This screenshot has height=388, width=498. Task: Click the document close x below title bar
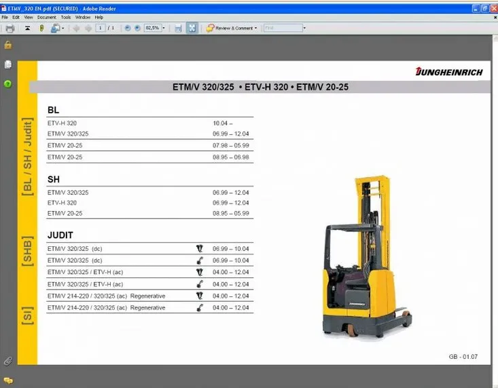click(x=495, y=18)
